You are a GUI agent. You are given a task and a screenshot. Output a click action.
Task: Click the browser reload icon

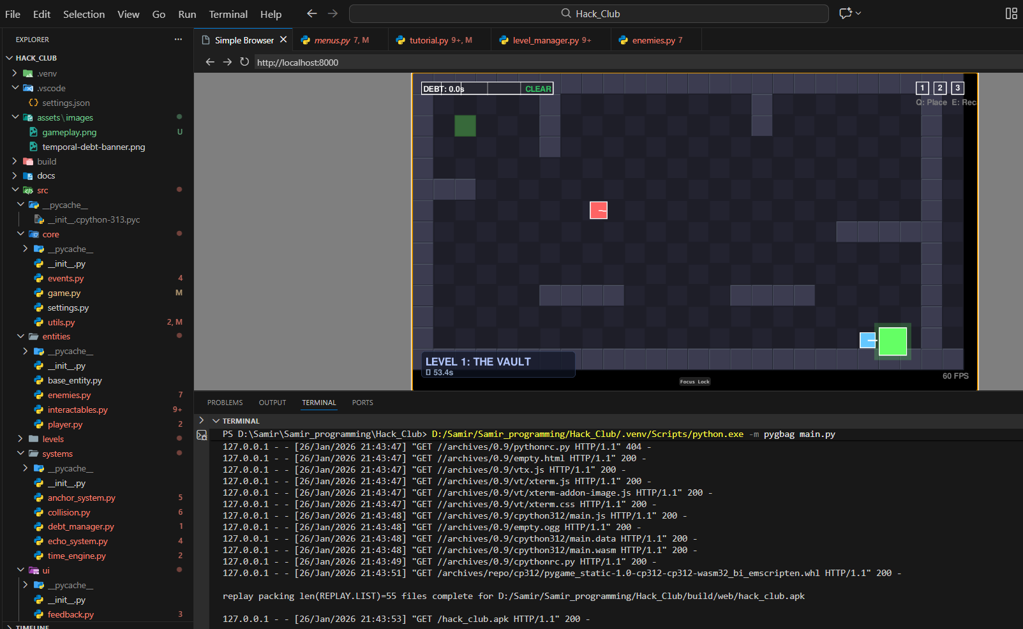click(x=244, y=62)
